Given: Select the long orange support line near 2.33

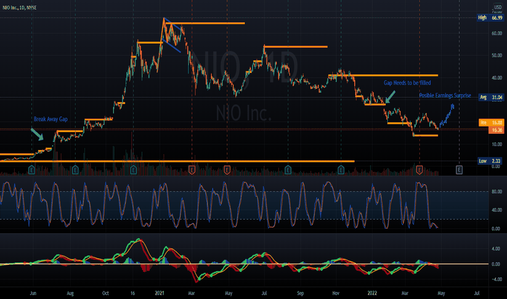Looking at the screenshot, I should pyautogui.click(x=177, y=161).
